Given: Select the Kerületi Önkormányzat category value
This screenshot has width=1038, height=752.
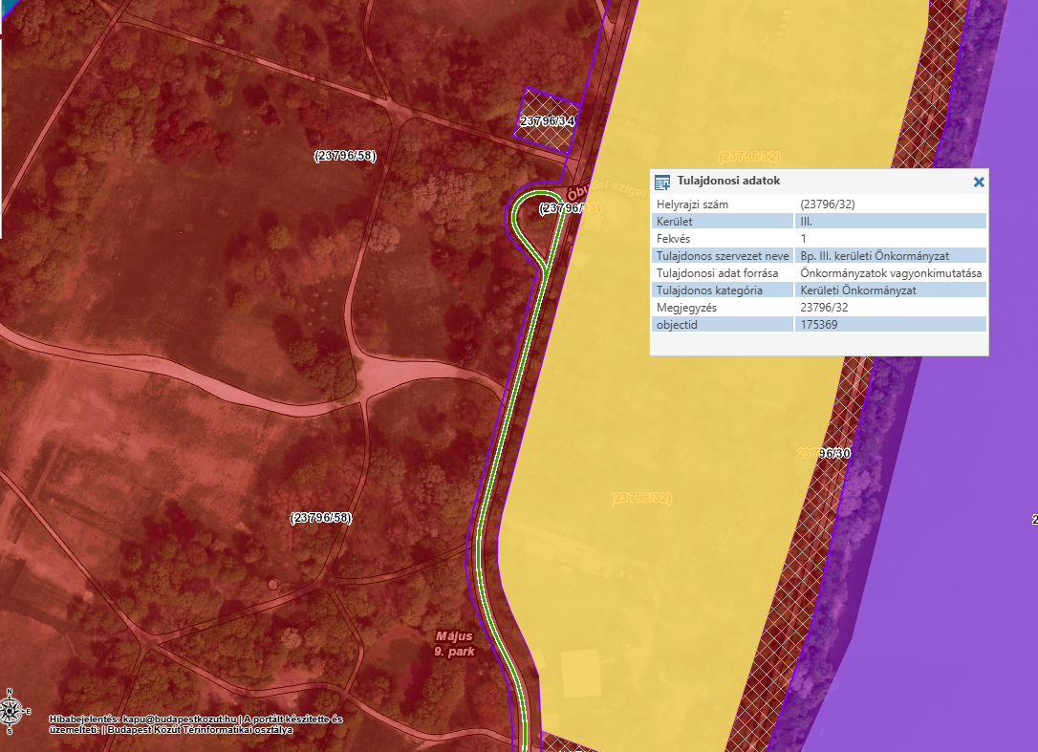Looking at the screenshot, I should click(x=857, y=290).
